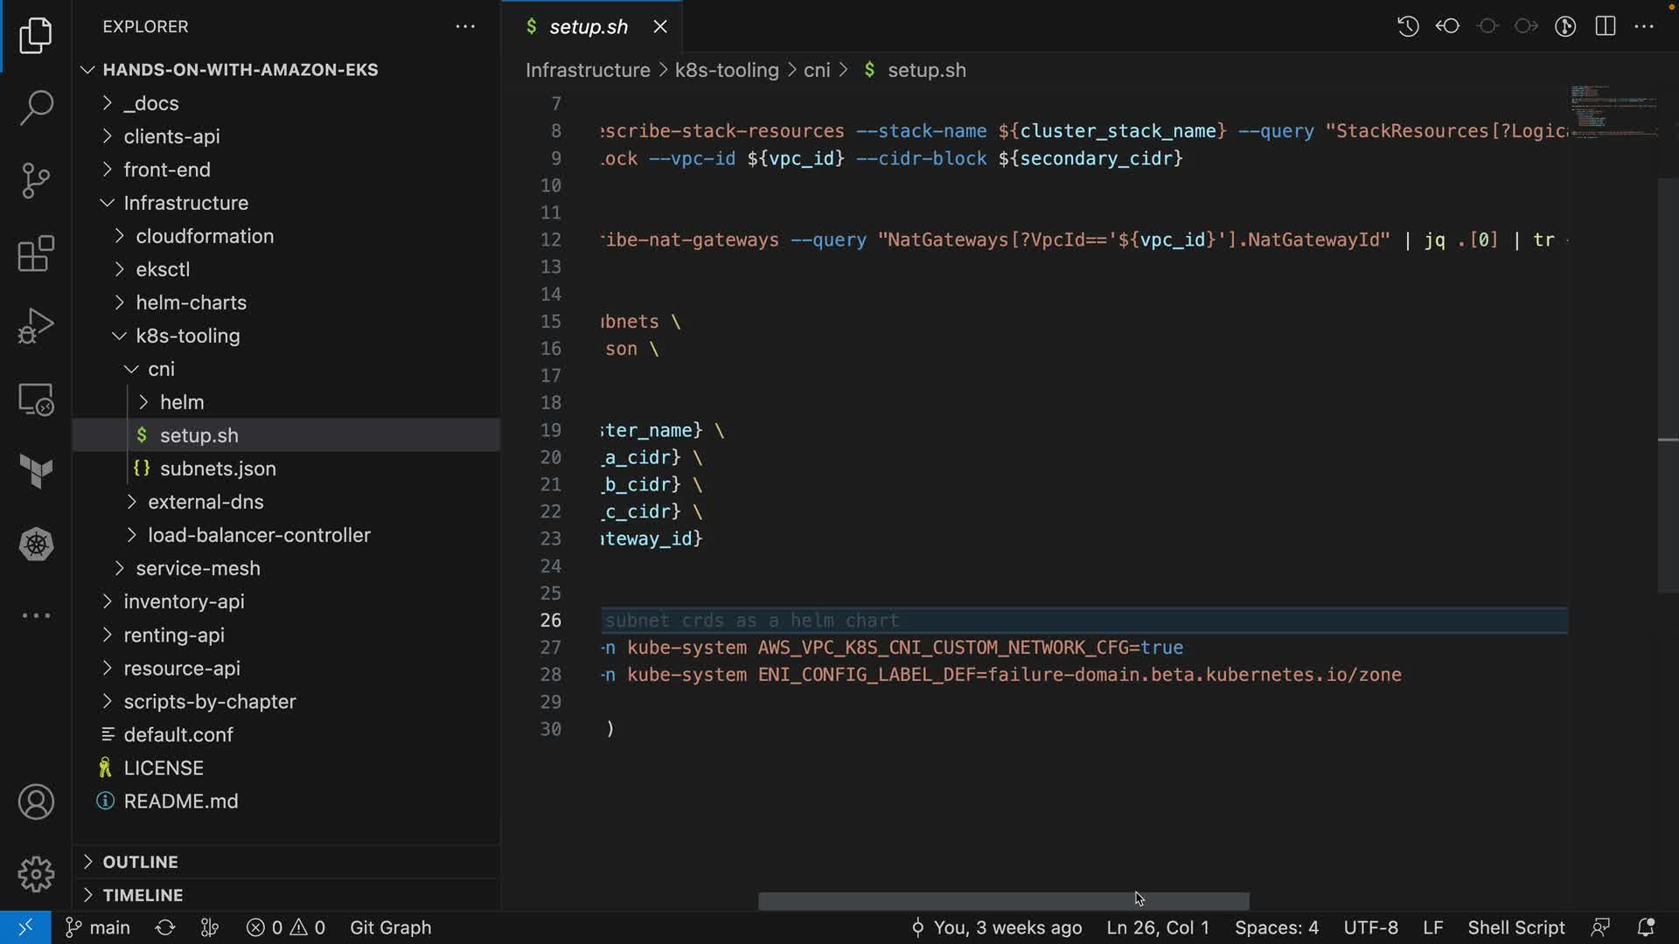The height and width of the screenshot is (944, 1679).
Task: Click the horizontal editor scrollbar
Action: 1003,901
